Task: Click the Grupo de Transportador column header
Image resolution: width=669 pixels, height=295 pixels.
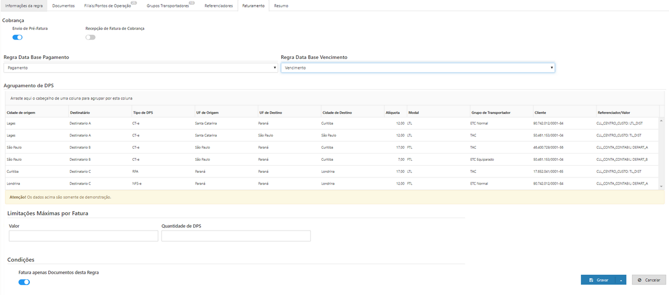Action: pyautogui.click(x=491, y=113)
